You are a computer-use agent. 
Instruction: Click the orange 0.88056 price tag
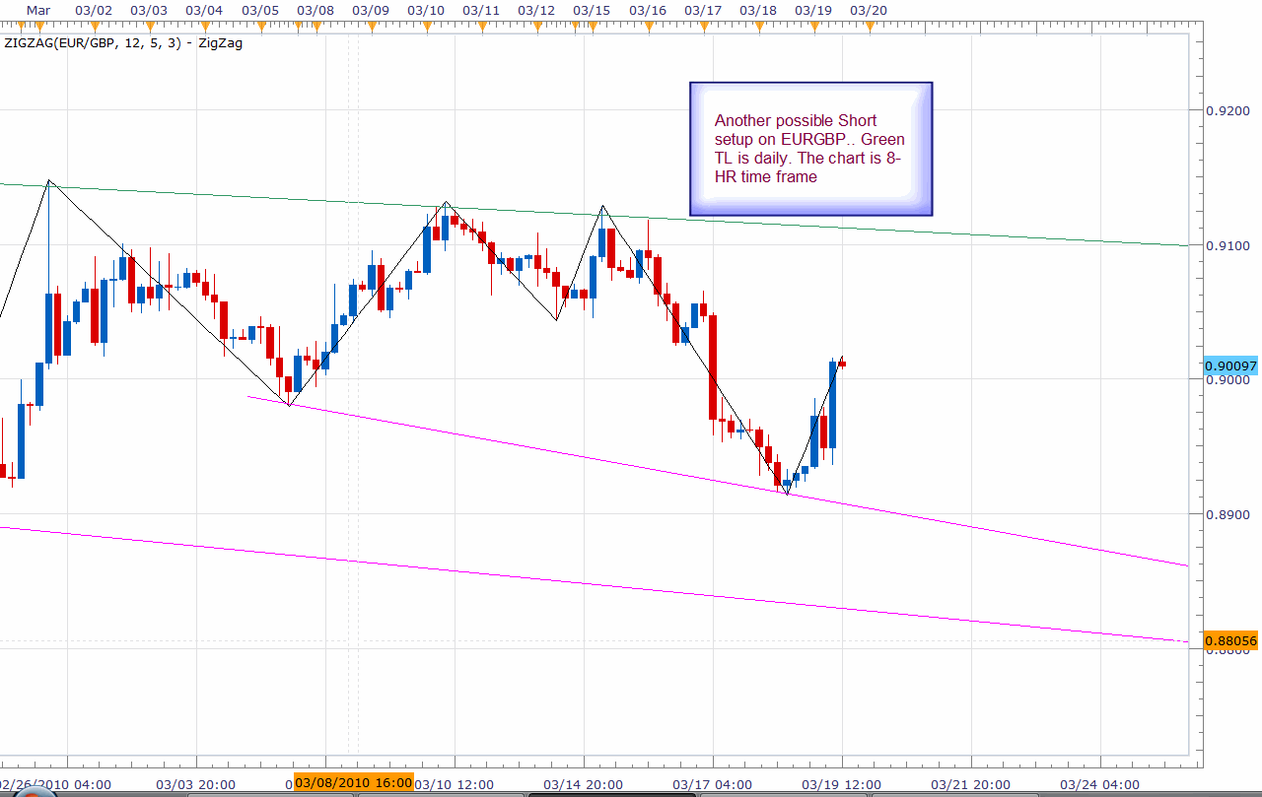click(1231, 640)
